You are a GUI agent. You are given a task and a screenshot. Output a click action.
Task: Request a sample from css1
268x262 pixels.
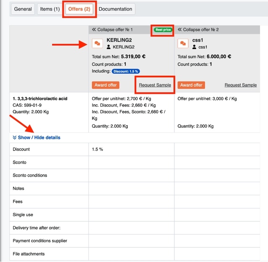pos(241,85)
